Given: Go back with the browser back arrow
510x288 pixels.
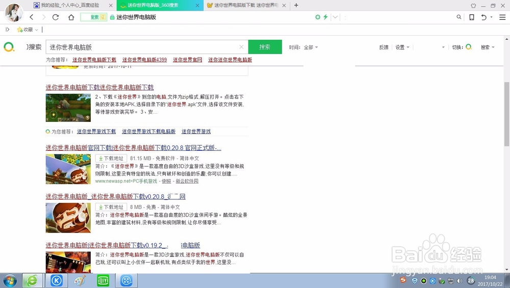Looking at the screenshot, I should (x=32, y=17).
